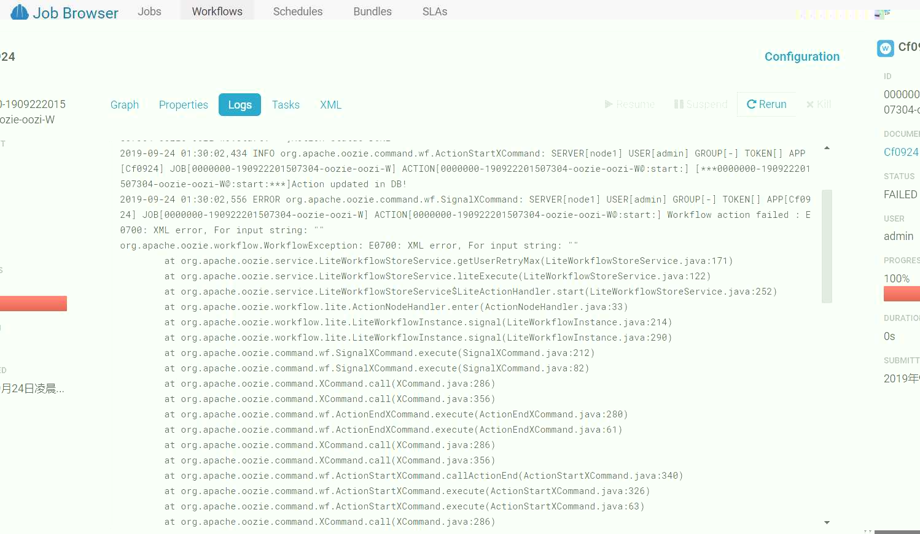Open the Cf0924 document link

click(x=901, y=152)
